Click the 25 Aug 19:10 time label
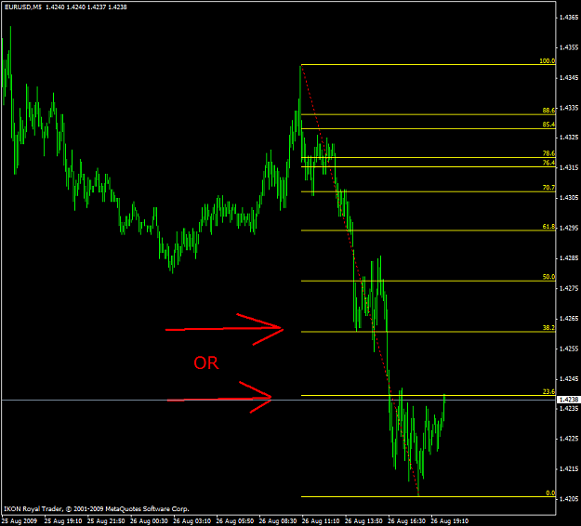Screen dimensions: 581x526 (x=63, y=521)
